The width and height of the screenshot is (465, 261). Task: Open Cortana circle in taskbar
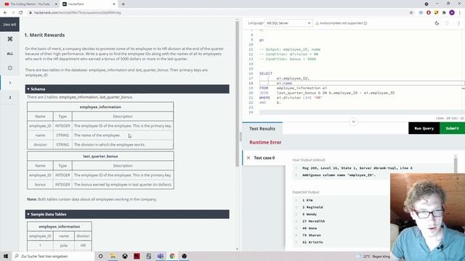point(100,256)
